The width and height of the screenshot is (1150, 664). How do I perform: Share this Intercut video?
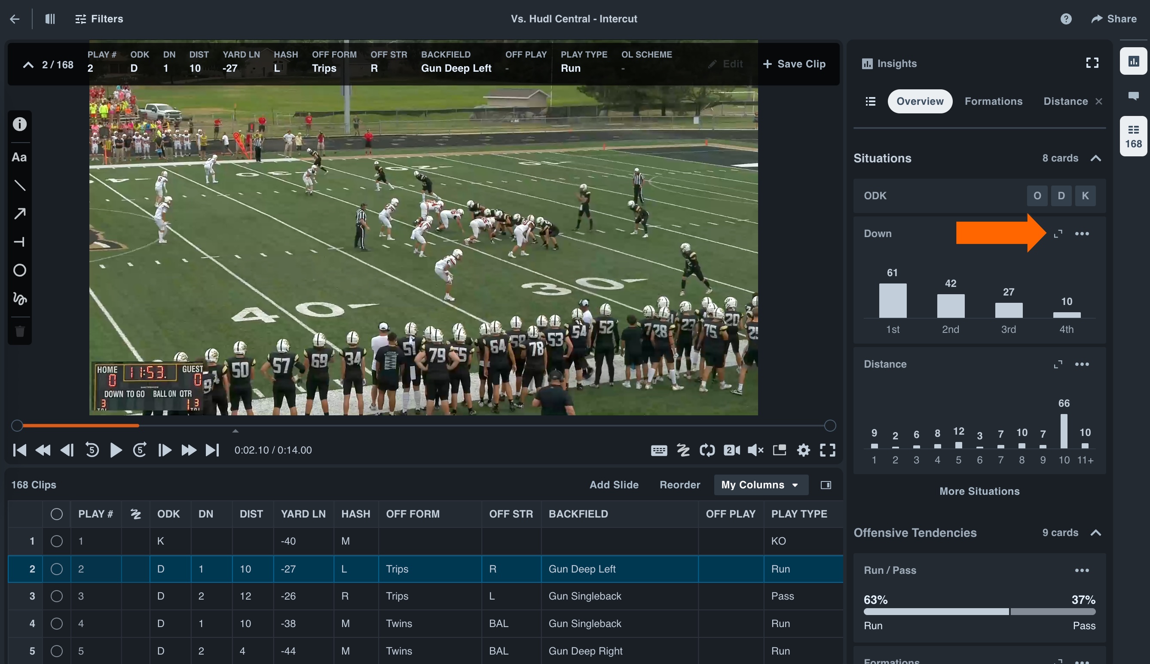pyautogui.click(x=1113, y=19)
